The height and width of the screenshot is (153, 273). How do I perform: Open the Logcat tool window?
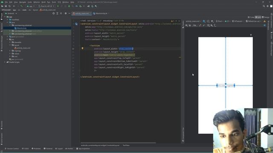59,149
